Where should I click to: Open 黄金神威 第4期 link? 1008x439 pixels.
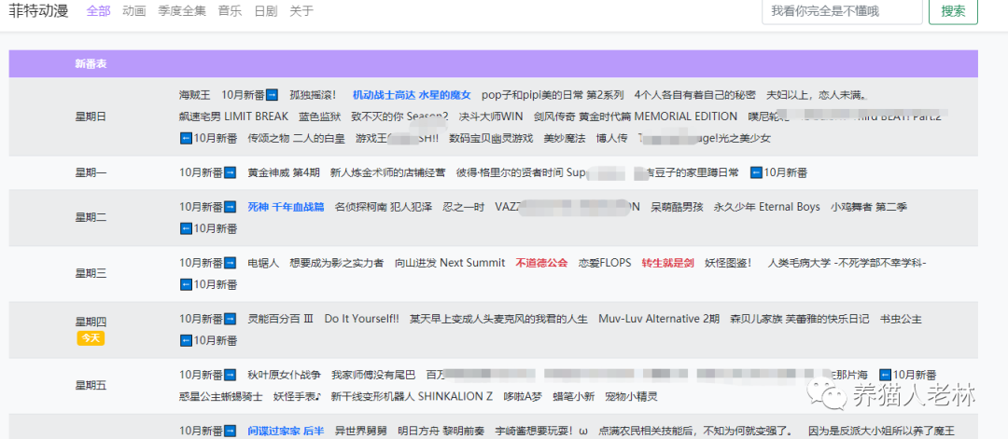(x=284, y=172)
